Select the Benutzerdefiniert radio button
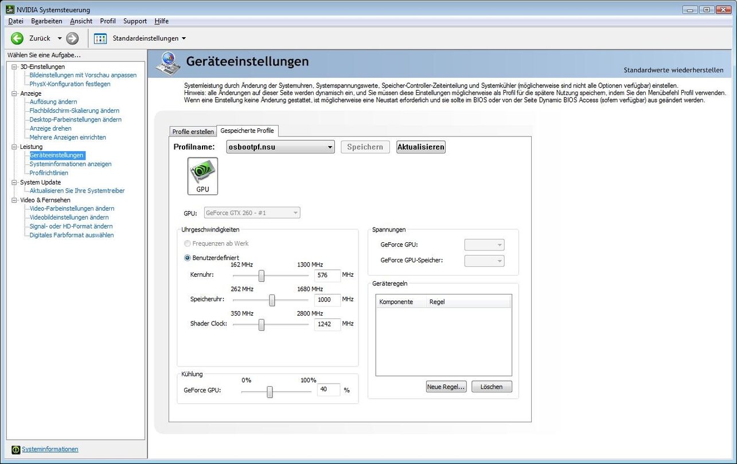 (x=187, y=258)
